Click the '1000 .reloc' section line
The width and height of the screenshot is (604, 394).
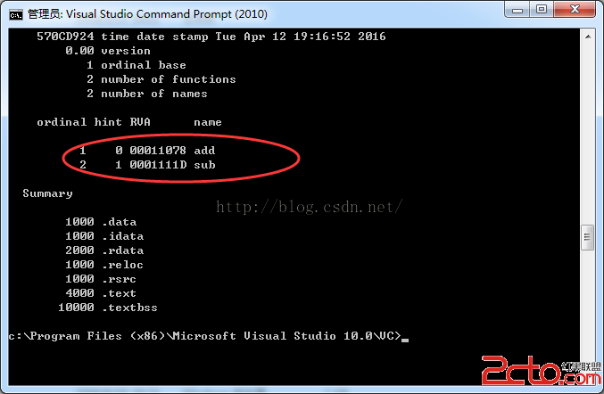[104, 265]
